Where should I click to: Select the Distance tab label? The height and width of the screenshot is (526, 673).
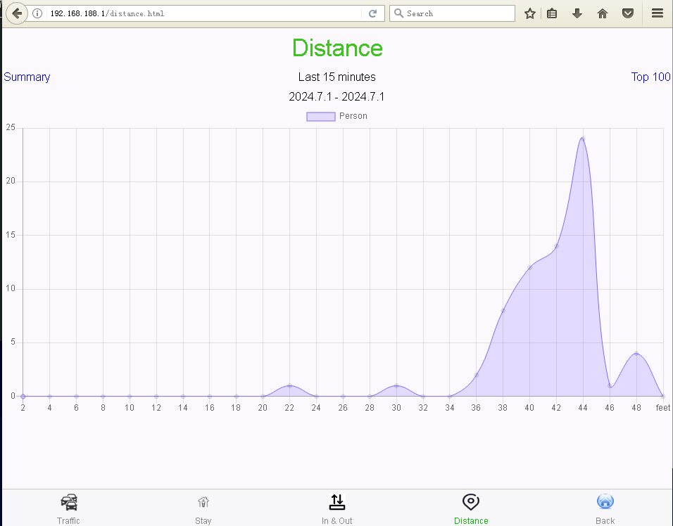click(471, 520)
